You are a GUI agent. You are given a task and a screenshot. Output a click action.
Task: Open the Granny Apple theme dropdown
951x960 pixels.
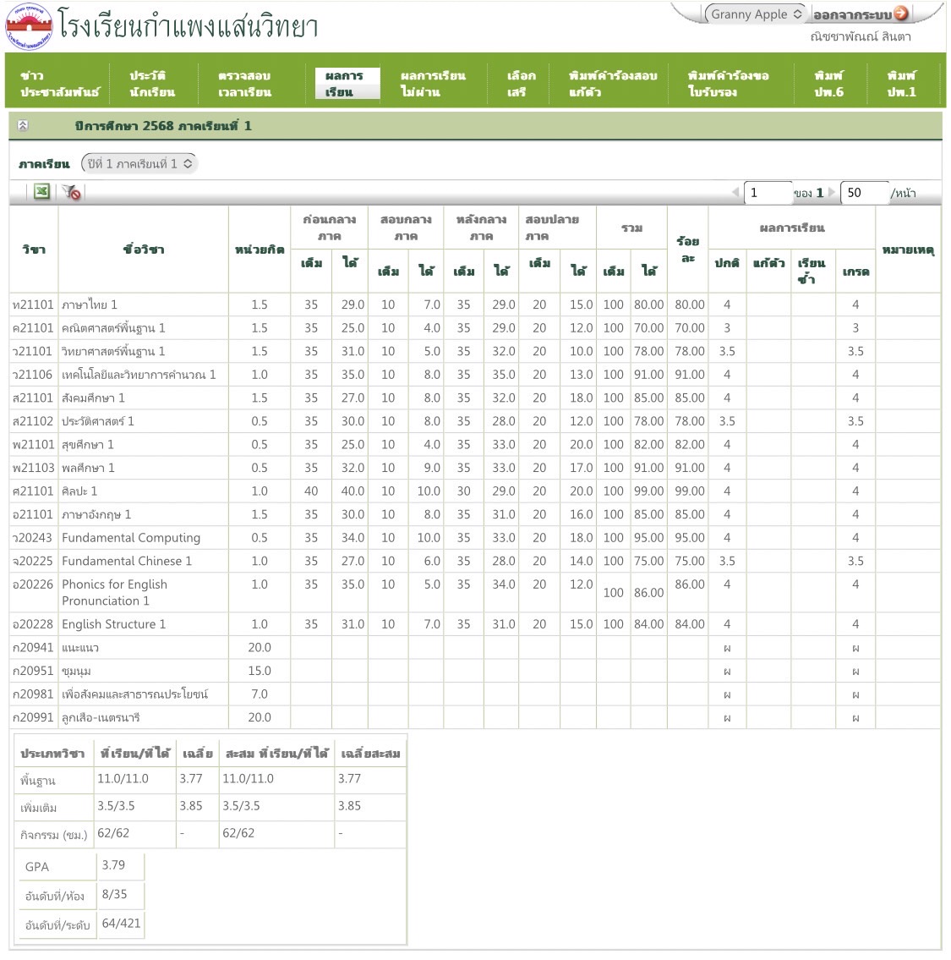tap(754, 14)
